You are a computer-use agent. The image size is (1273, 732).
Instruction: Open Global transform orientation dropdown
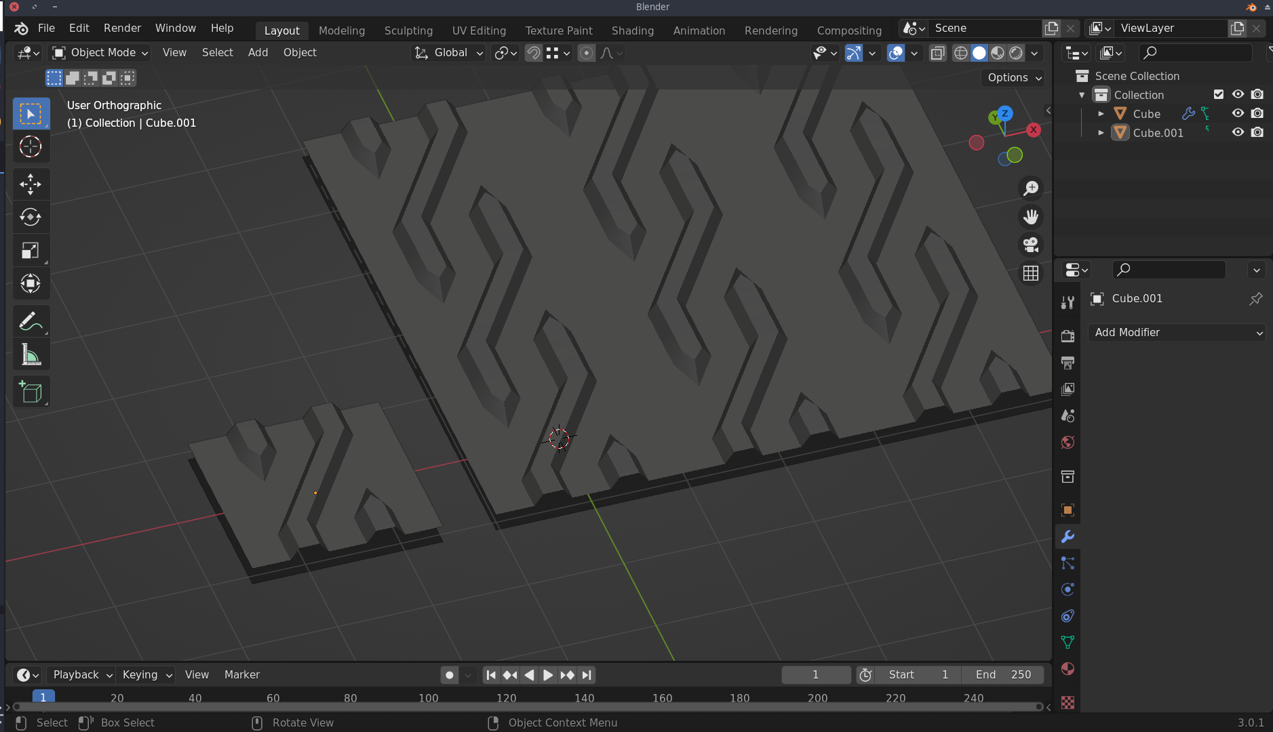pyautogui.click(x=449, y=53)
